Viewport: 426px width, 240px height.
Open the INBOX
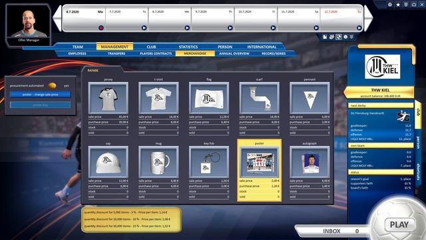pos(332,231)
